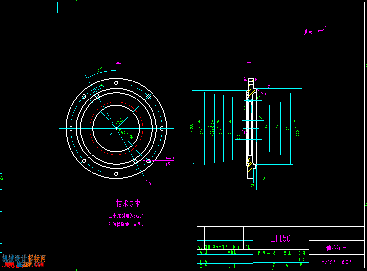Click the 1:3 scale value cell
Screen dimensions: 367x271
tap(301, 260)
